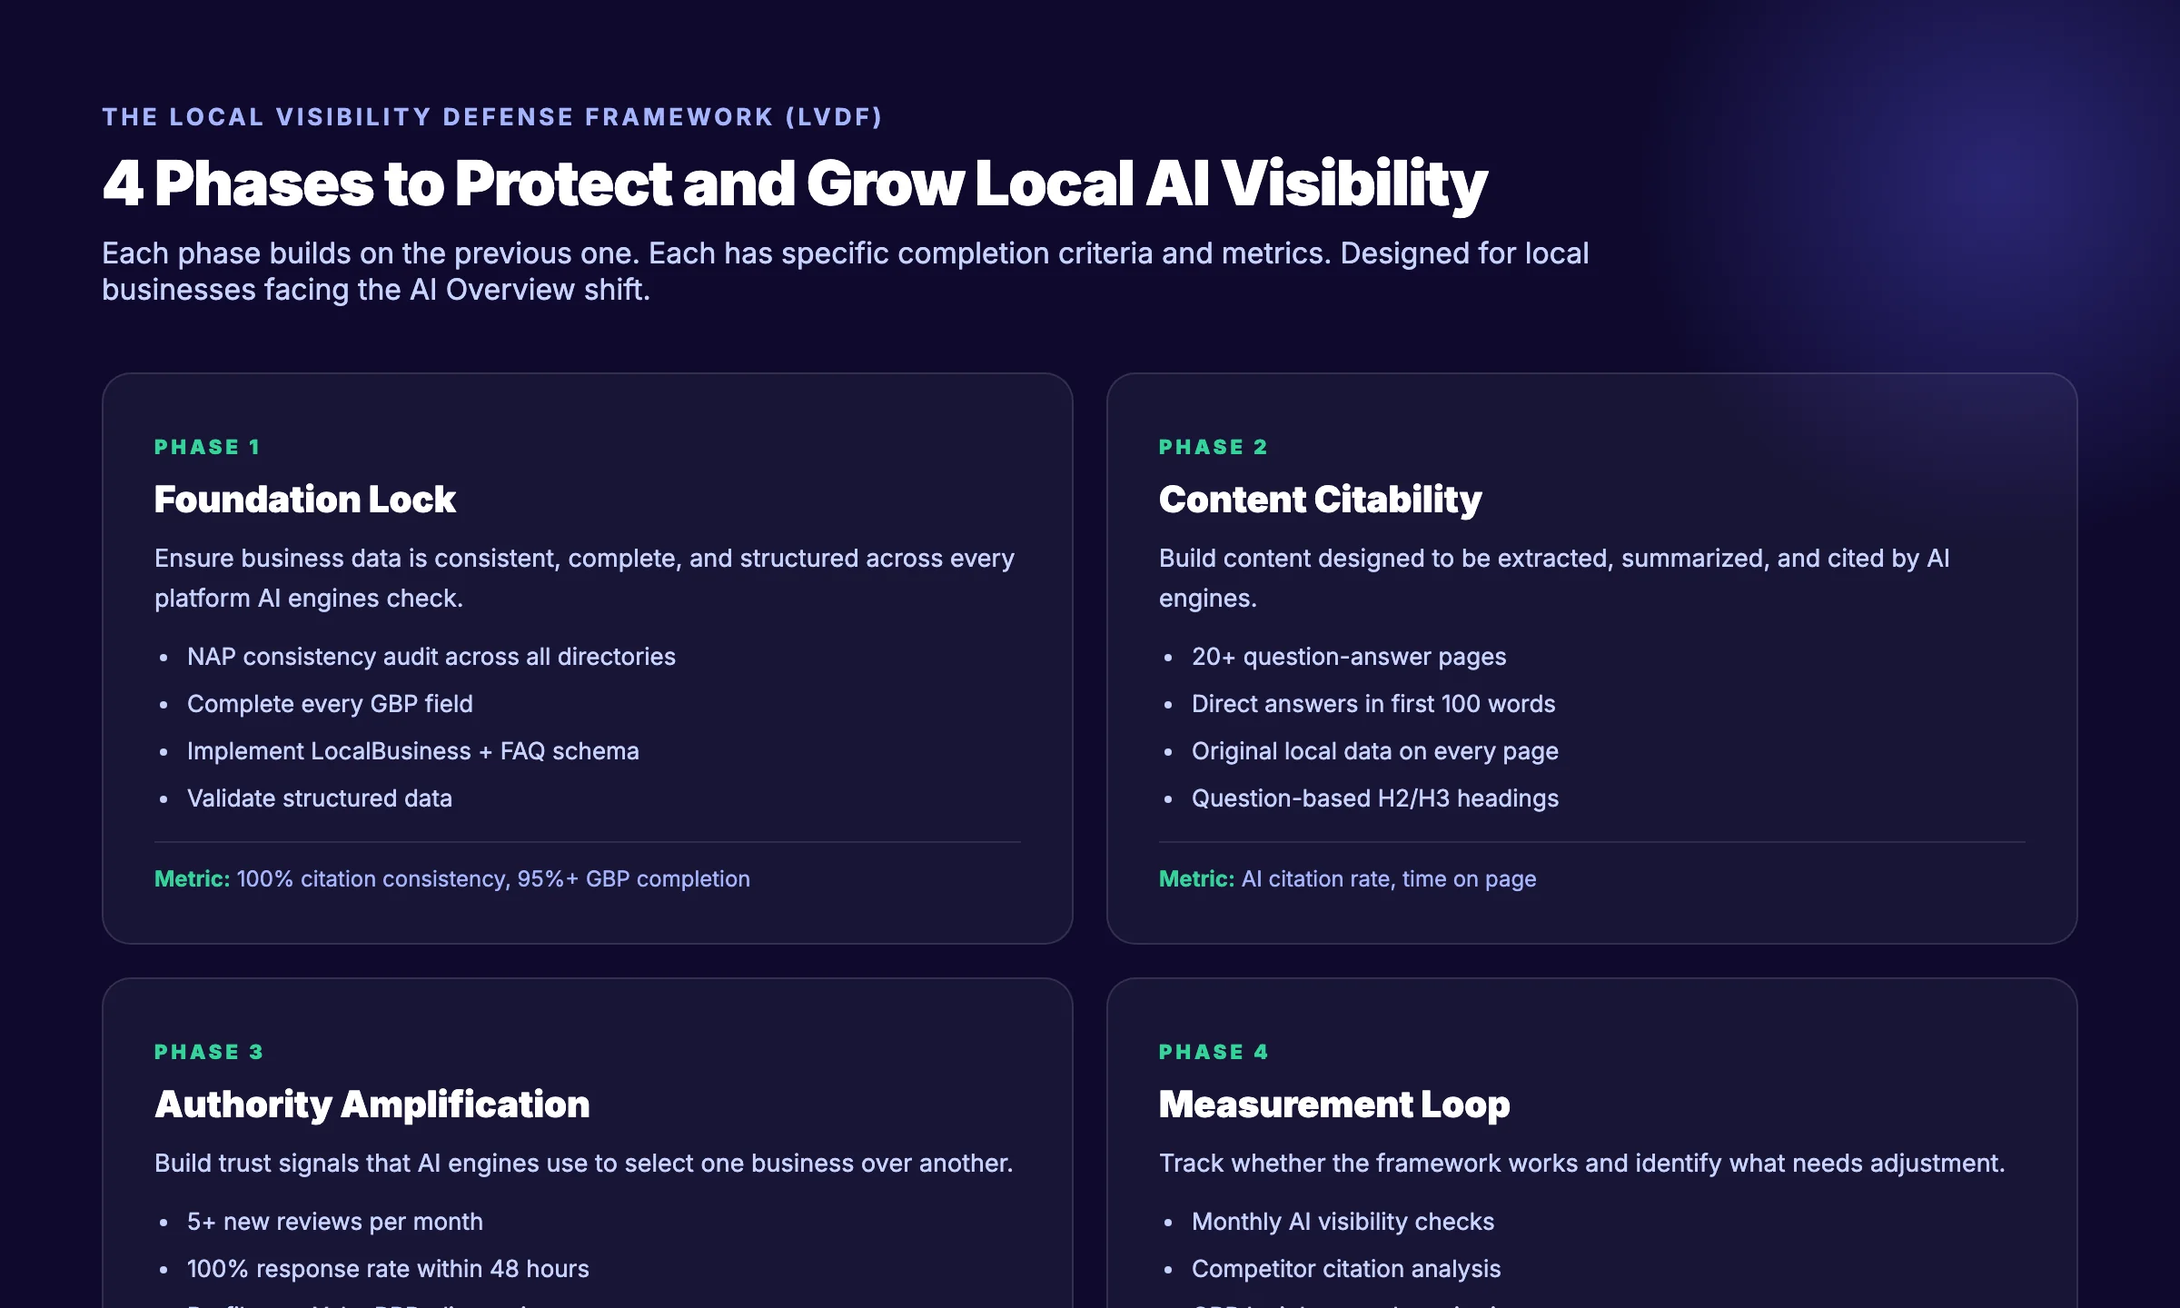Click the 'Monthly AI visibility checks' bullet
2180x1308 pixels.
point(1343,1222)
